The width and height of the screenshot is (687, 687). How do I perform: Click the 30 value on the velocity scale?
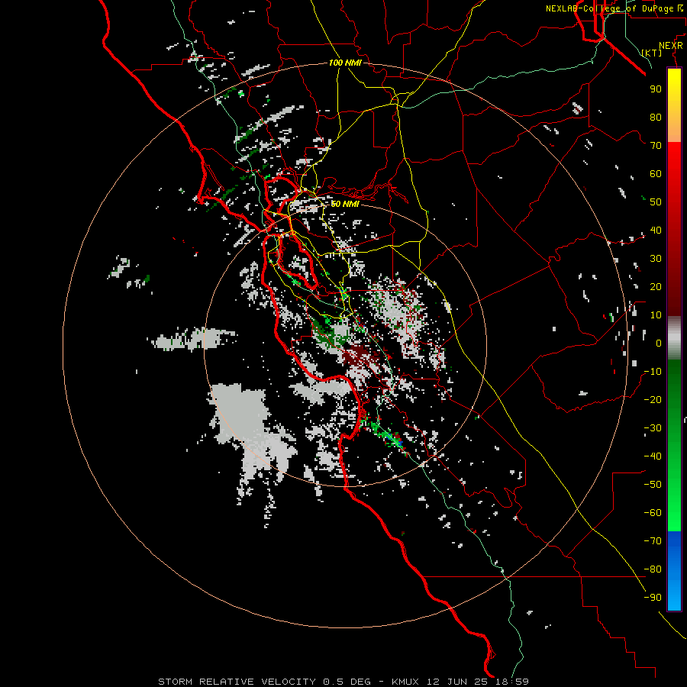tap(656, 259)
